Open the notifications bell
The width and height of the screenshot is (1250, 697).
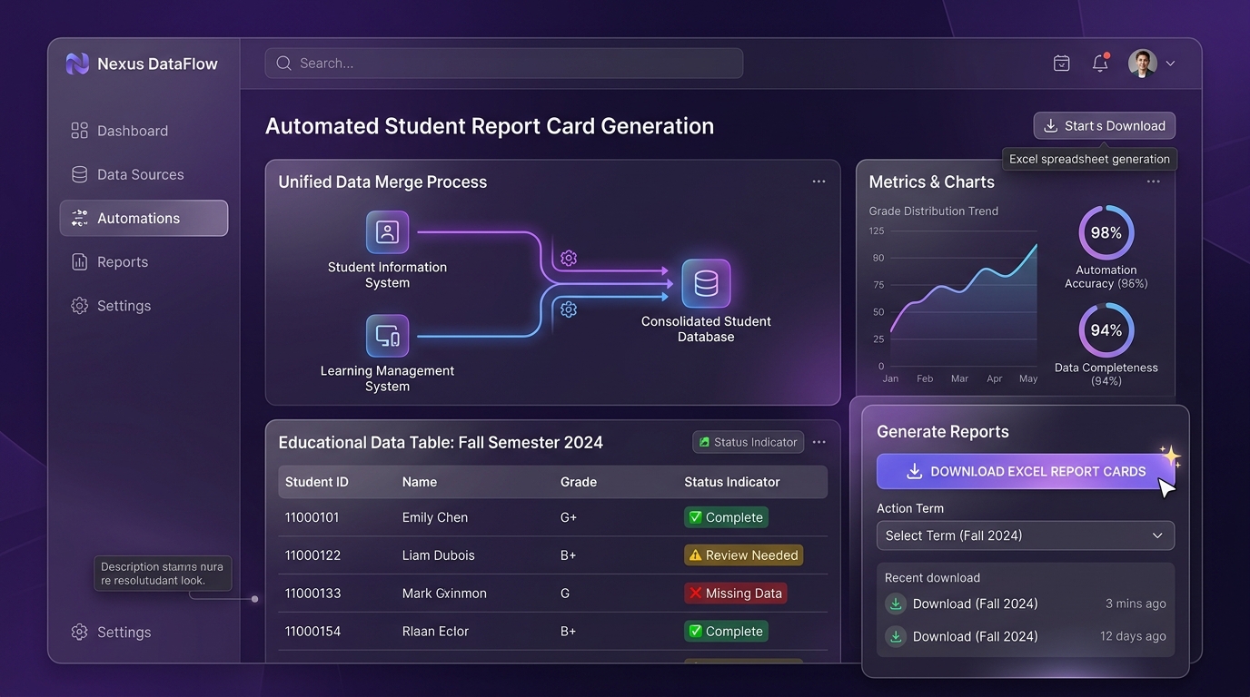pos(1100,63)
